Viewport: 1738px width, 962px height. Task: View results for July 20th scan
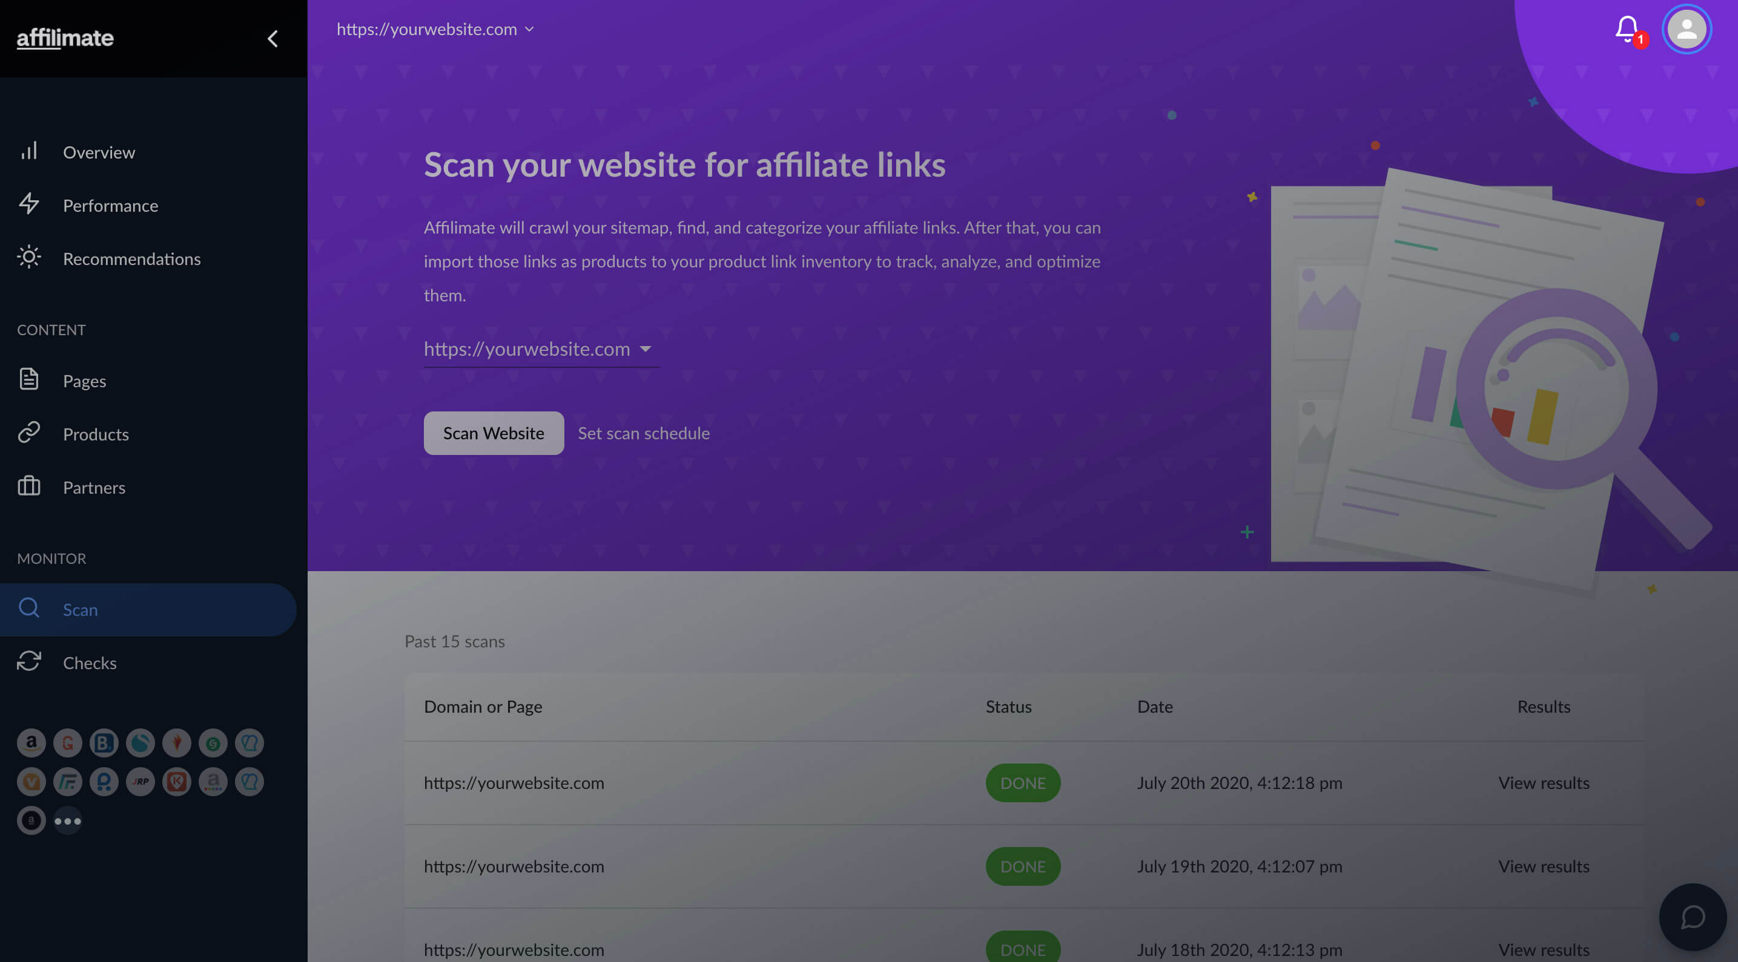point(1544,782)
